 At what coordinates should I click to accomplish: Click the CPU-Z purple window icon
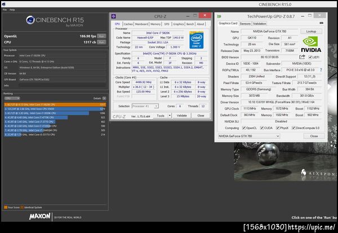coord(114,16)
